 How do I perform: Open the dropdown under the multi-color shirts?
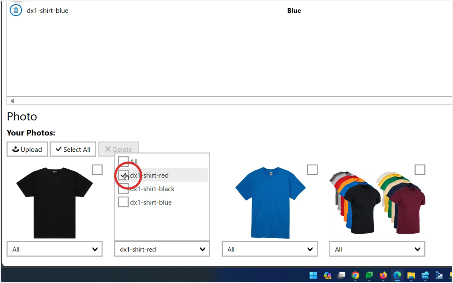pos(377,249)
